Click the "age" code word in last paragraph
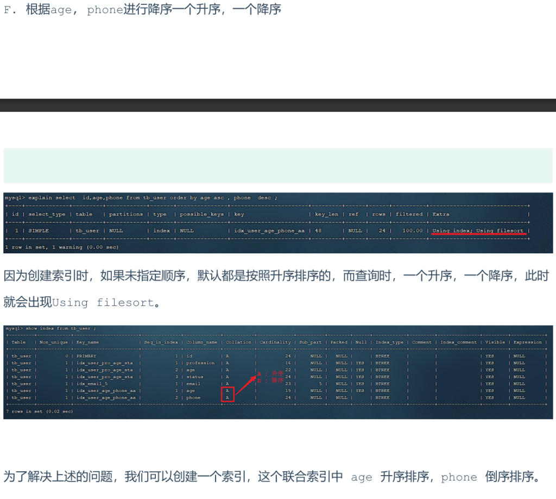The image size is (556, 499). coord(361,477)
